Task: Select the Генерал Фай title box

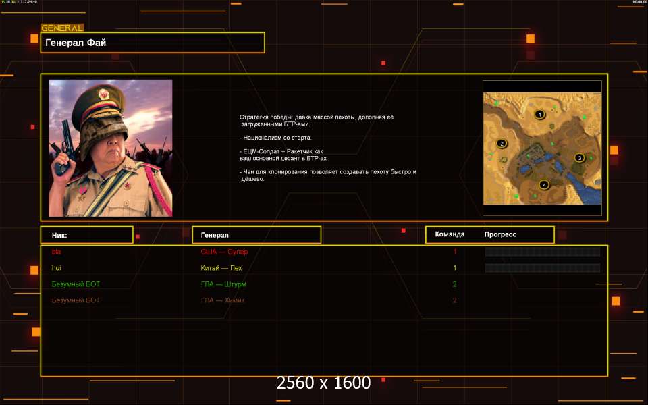Action: [152, 43]
